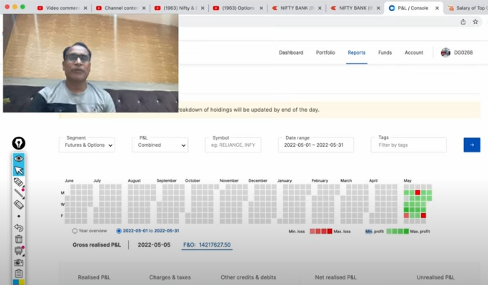The height and width of the screenshot is (285, 488).
Task: Switch to the Salary of Top browser tab
Action: [467, 8]
